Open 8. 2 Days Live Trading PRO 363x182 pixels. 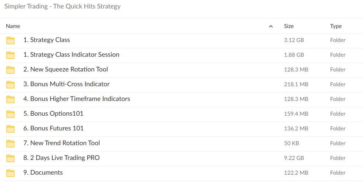[x=62, y=158]
